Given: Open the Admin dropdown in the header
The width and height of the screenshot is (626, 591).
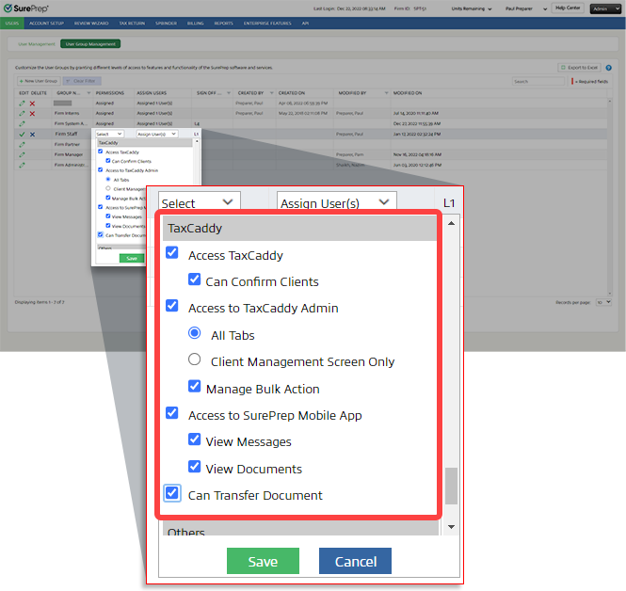Looking at the screenshot, I should (605, 8).
